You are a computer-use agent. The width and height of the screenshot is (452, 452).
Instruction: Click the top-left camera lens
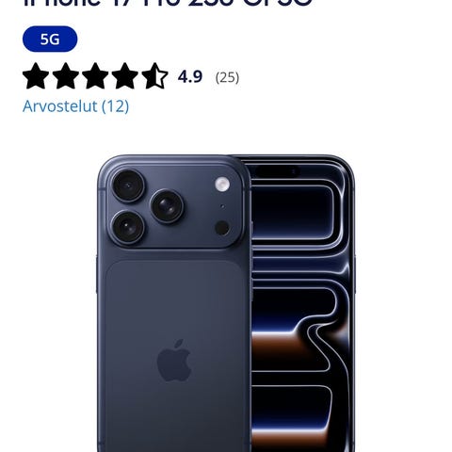128,186
